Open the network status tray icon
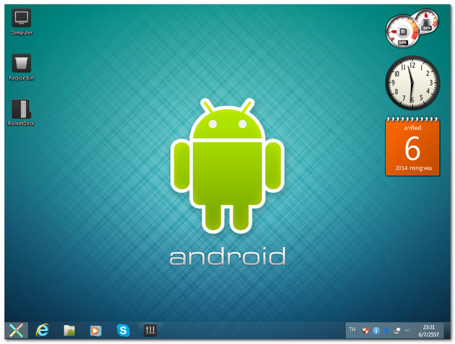This screenshot has width=455, height=344. [x=397, y=330]
